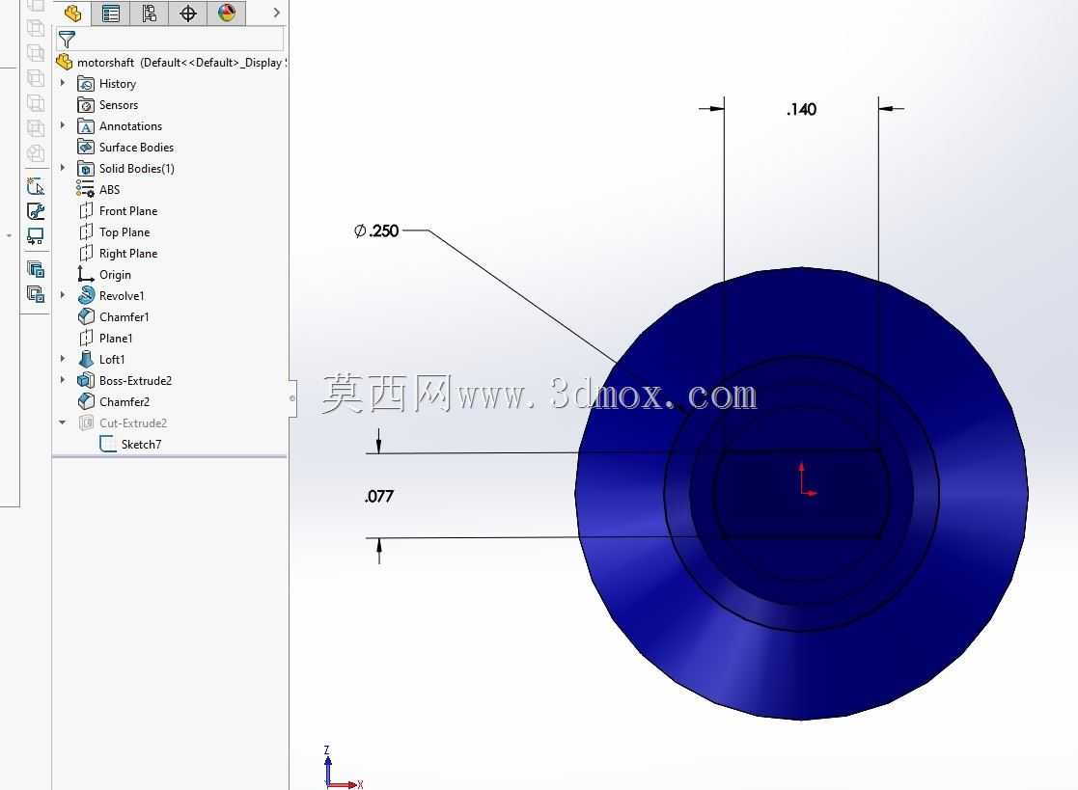
Task: Expand the Revolve1 feature
Action: coord(63,295)
